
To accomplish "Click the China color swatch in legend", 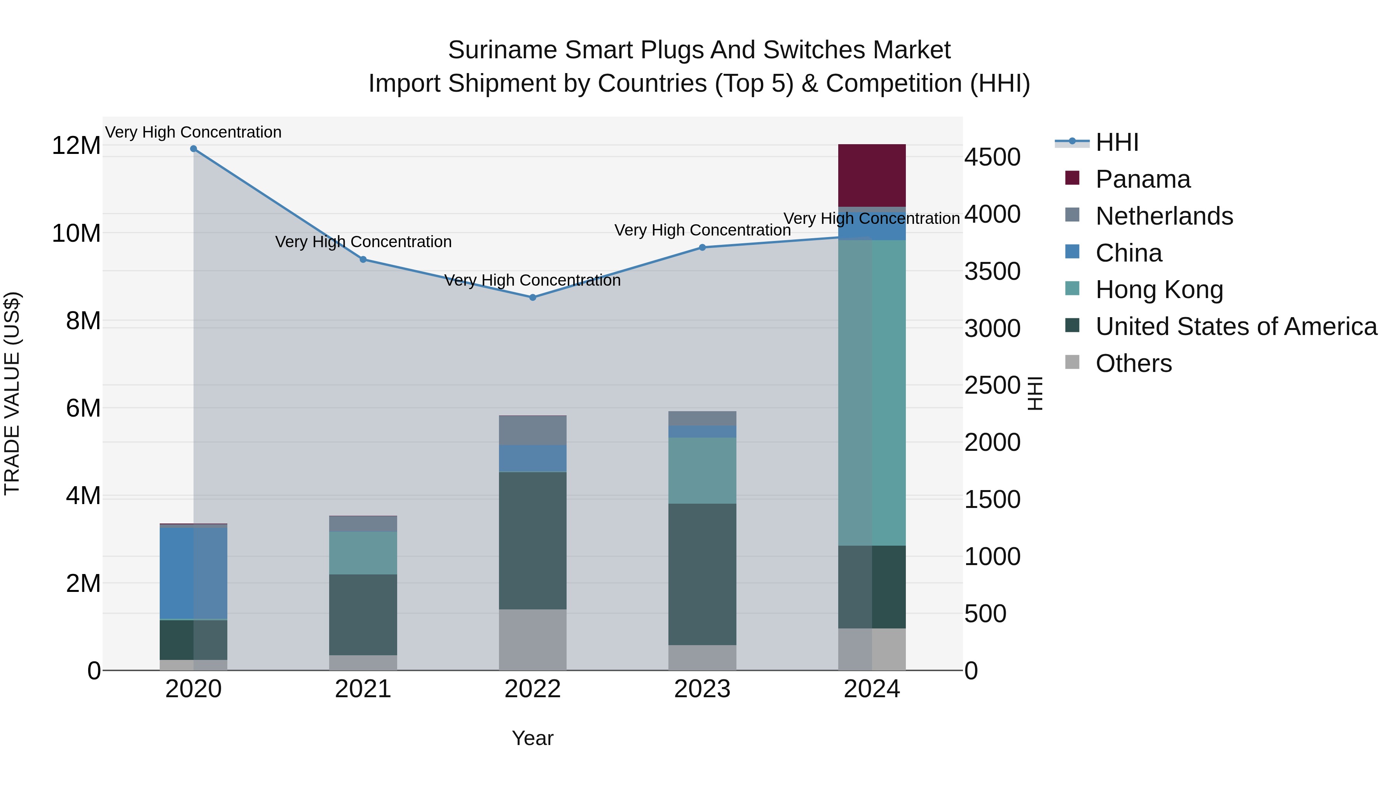I will [x=1072, y=251].
